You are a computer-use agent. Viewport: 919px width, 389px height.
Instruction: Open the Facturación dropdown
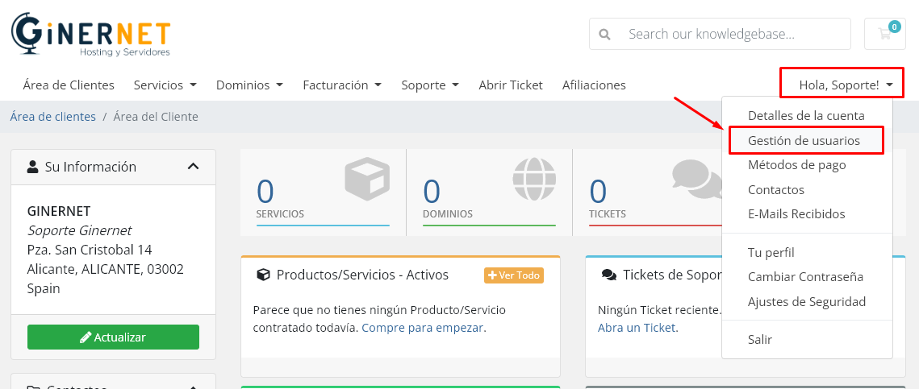(341, 85)
